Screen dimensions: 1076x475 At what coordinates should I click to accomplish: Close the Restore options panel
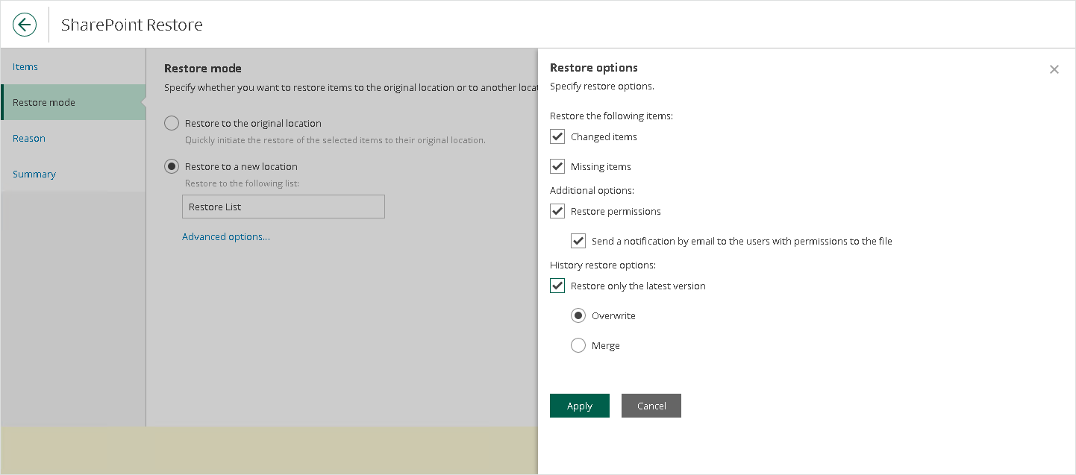tap(1054, 69)
